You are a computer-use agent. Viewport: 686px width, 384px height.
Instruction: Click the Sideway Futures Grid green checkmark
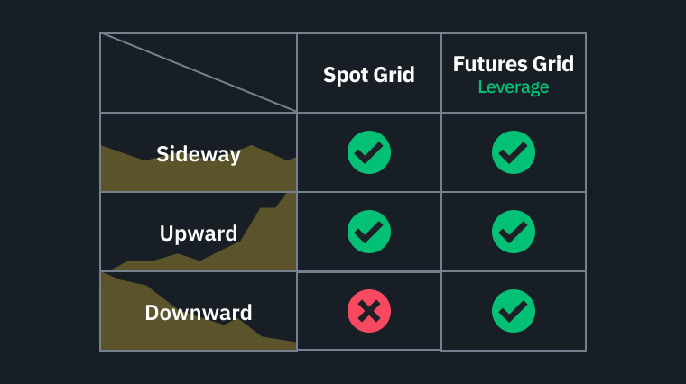click(x=514, y=152)
